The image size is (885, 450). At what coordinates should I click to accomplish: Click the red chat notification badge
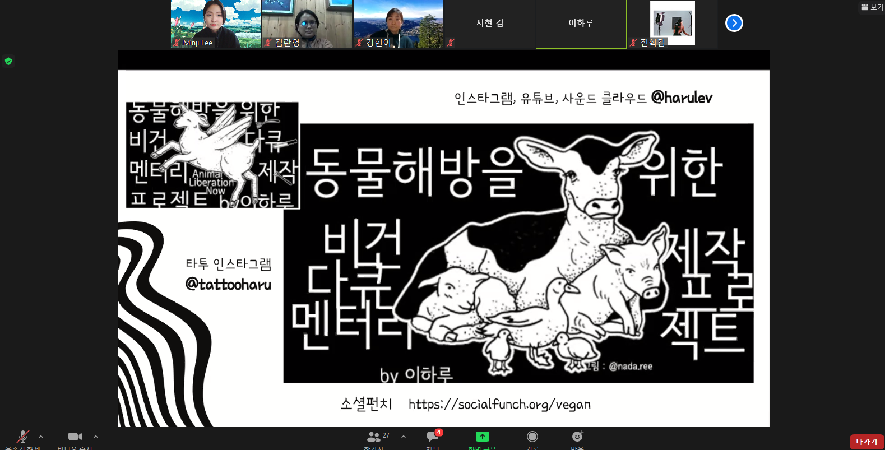pyautogui.click(x=439, y=432)
